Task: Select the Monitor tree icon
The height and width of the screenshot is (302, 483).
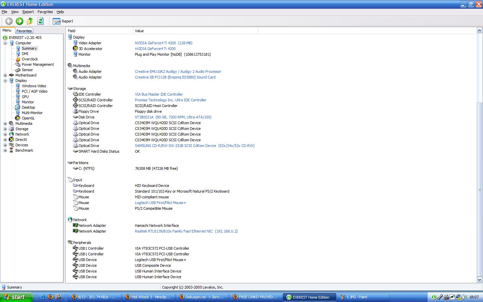Action: pos(18,102)
